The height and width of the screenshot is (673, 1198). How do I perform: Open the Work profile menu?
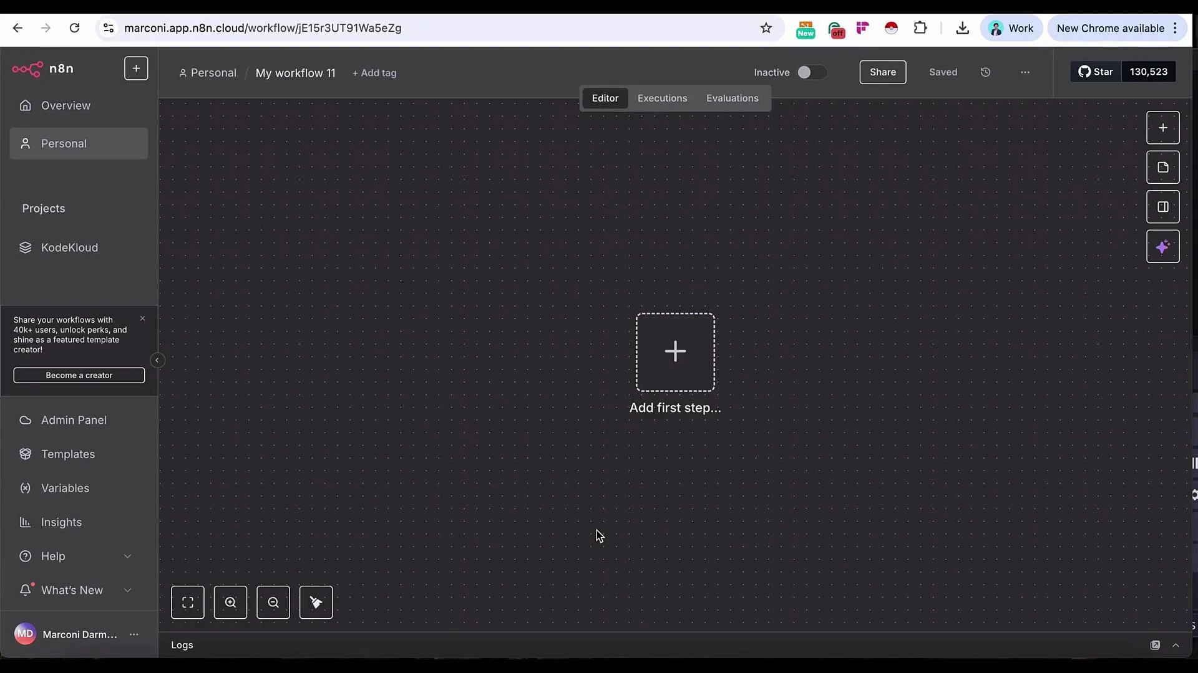click(1011, 28)
